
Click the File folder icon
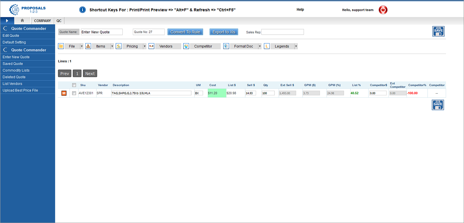[x=61, y=46]
